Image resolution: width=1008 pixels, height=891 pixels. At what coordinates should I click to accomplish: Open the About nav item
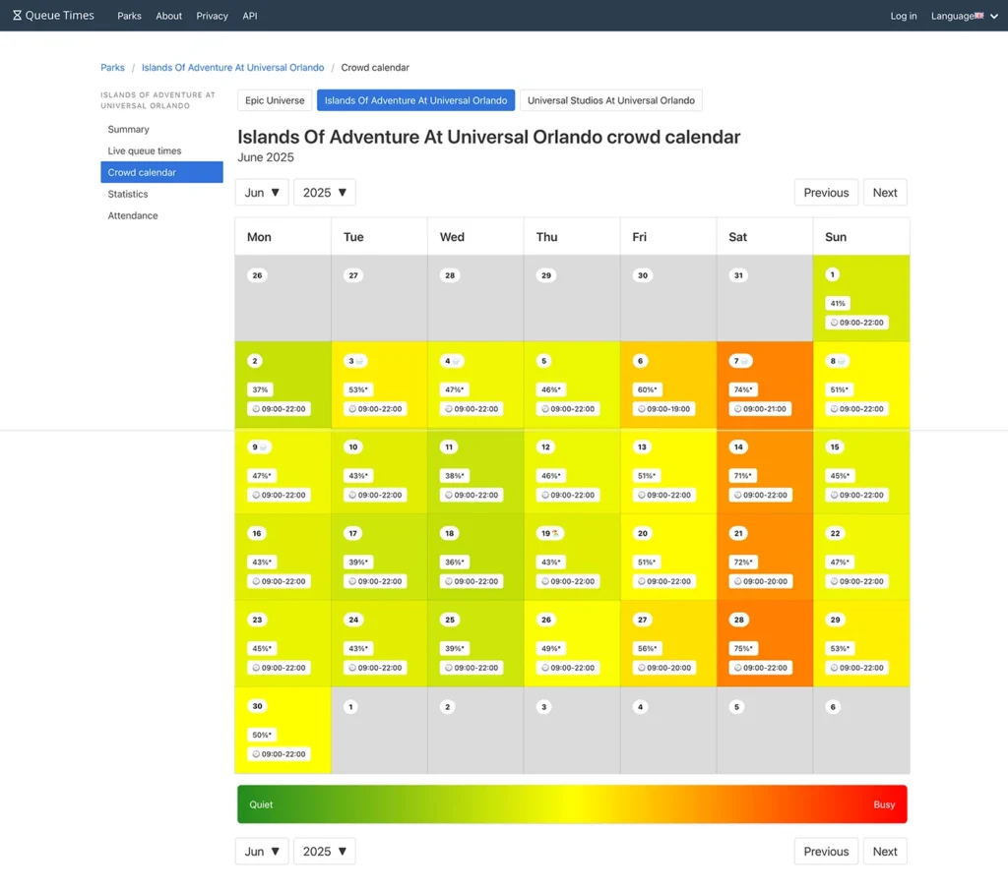(x=168, y=16)
